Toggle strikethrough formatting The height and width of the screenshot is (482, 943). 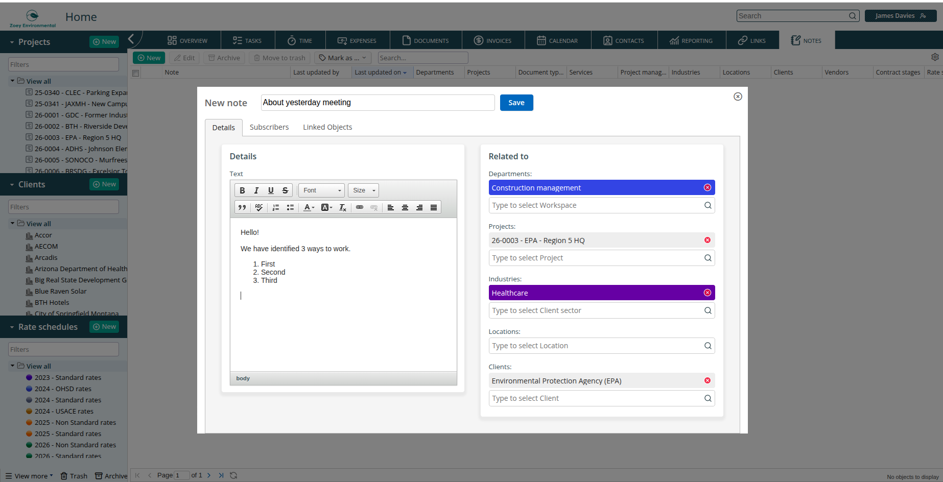coord(285,190)
